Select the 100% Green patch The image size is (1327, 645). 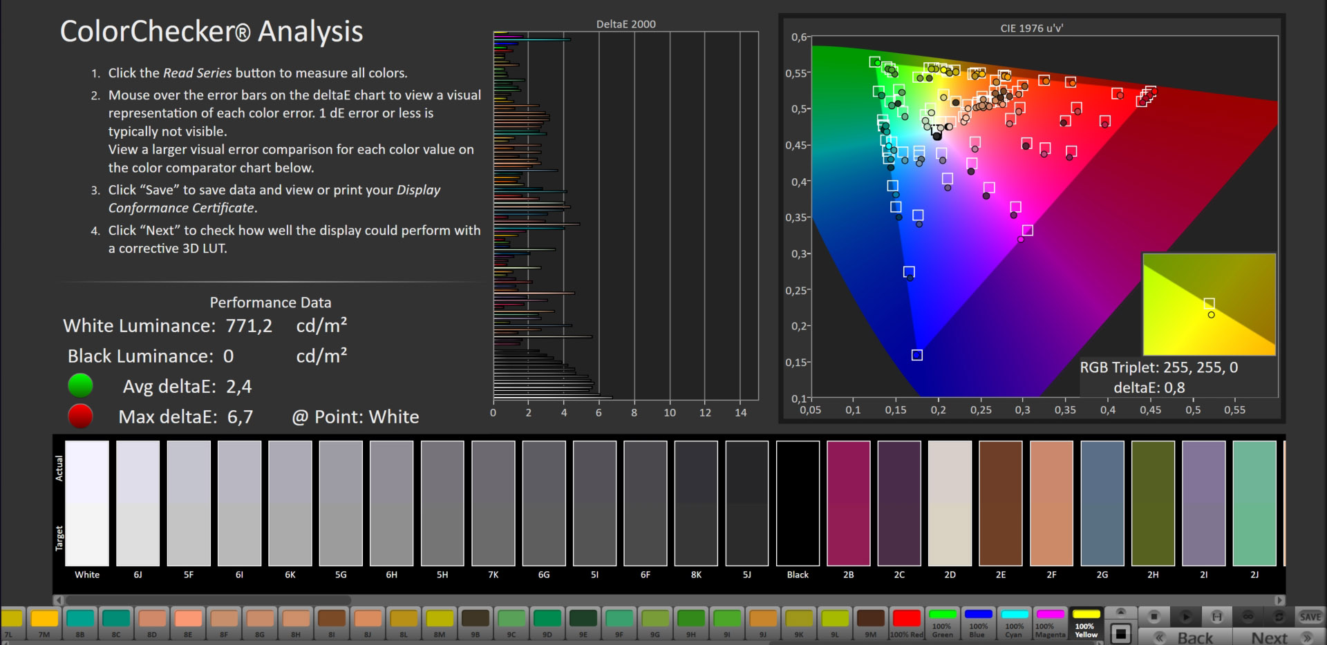point(942,623)
